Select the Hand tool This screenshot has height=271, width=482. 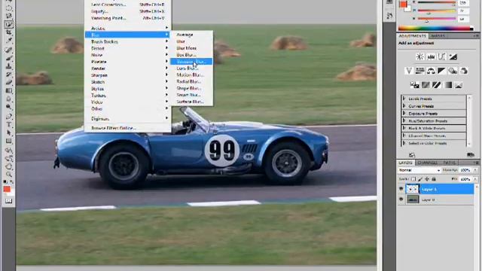[9, 166]
